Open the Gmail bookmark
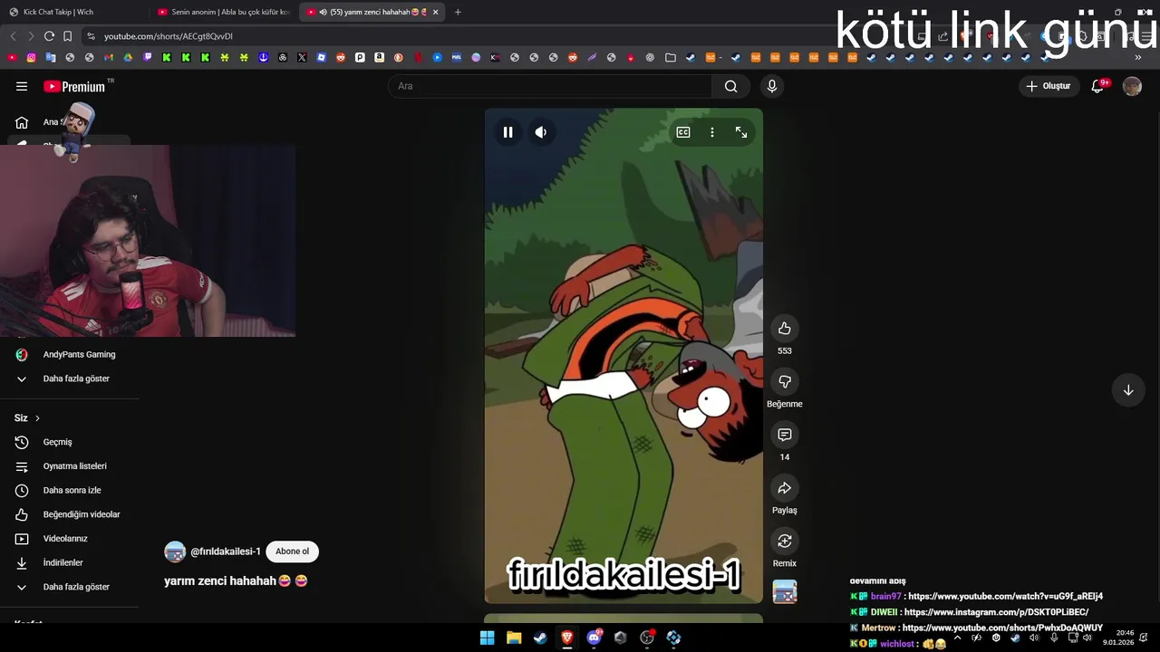Image resolution: width=1160 pixels, height=652 pixels. 108,58
